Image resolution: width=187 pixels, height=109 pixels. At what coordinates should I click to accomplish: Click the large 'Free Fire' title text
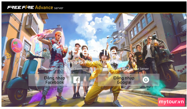pyautogui.click(x=94, y=51)
